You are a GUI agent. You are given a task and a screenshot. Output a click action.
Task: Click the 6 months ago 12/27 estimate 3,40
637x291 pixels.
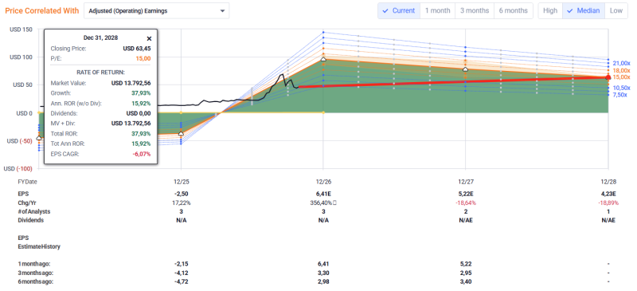[466, 281]
